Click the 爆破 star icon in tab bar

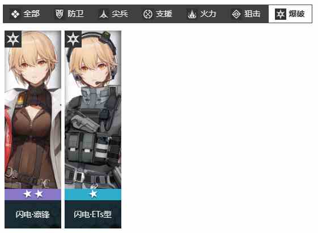281,14
